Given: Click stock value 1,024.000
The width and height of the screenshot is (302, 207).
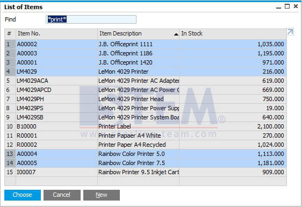Looking at the screenshot, I should [271, 145].
